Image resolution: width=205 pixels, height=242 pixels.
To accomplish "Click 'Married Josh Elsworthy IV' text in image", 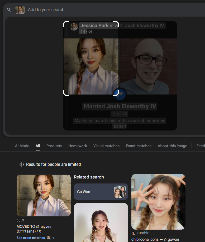I will coord(120,106).
